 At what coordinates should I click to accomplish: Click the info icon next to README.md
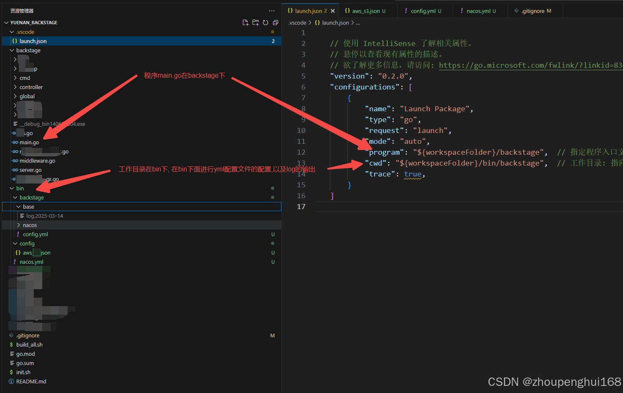11,381
